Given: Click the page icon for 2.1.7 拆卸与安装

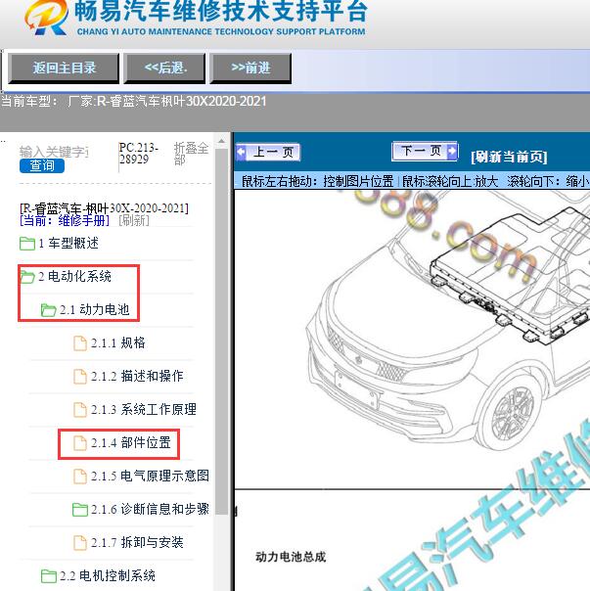Looking at the screenshot, I should [79, 543].
